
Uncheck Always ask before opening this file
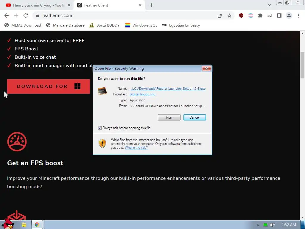pos(99,128)
